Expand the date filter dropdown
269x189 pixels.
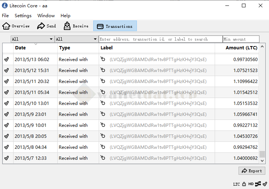click(32, 39)
